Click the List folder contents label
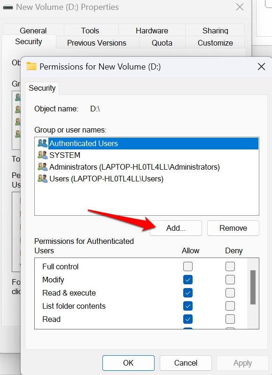 click(74, 306)
